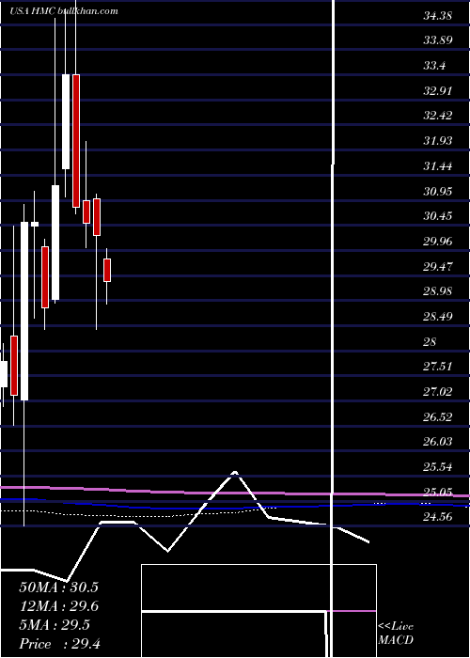
Task: Click the 32.91 price axis label
Action: pyautogui.click(x=438, y=91)
